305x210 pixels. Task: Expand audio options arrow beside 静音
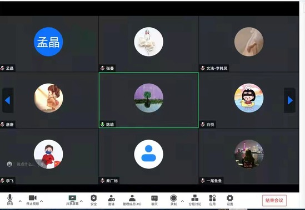tap(20, 201)
